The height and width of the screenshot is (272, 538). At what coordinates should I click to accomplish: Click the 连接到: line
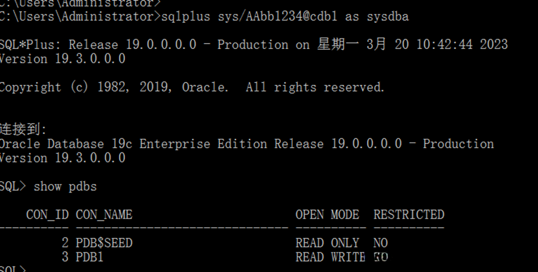(x=23, y=129)
